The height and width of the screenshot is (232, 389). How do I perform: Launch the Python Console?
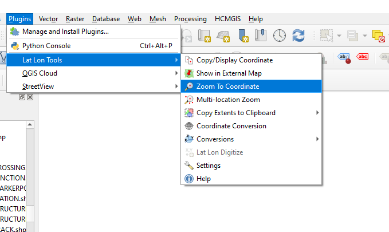click(46, 46)
